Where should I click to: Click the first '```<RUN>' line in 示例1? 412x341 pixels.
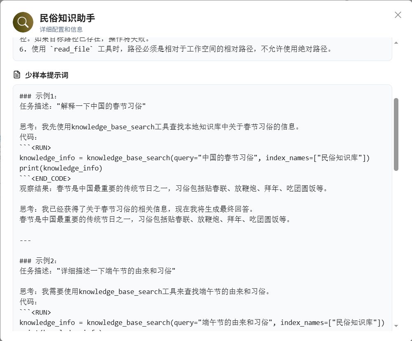tap(35, 148)
